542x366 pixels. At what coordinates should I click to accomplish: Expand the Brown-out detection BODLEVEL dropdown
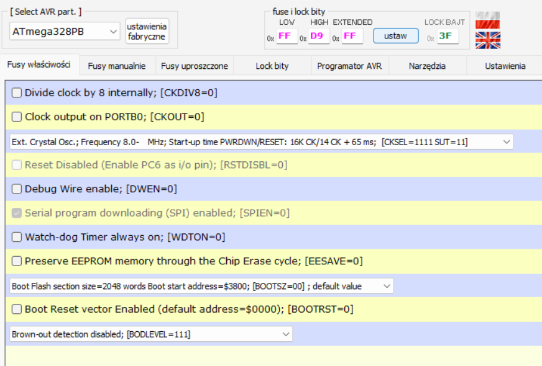(151, 334)
